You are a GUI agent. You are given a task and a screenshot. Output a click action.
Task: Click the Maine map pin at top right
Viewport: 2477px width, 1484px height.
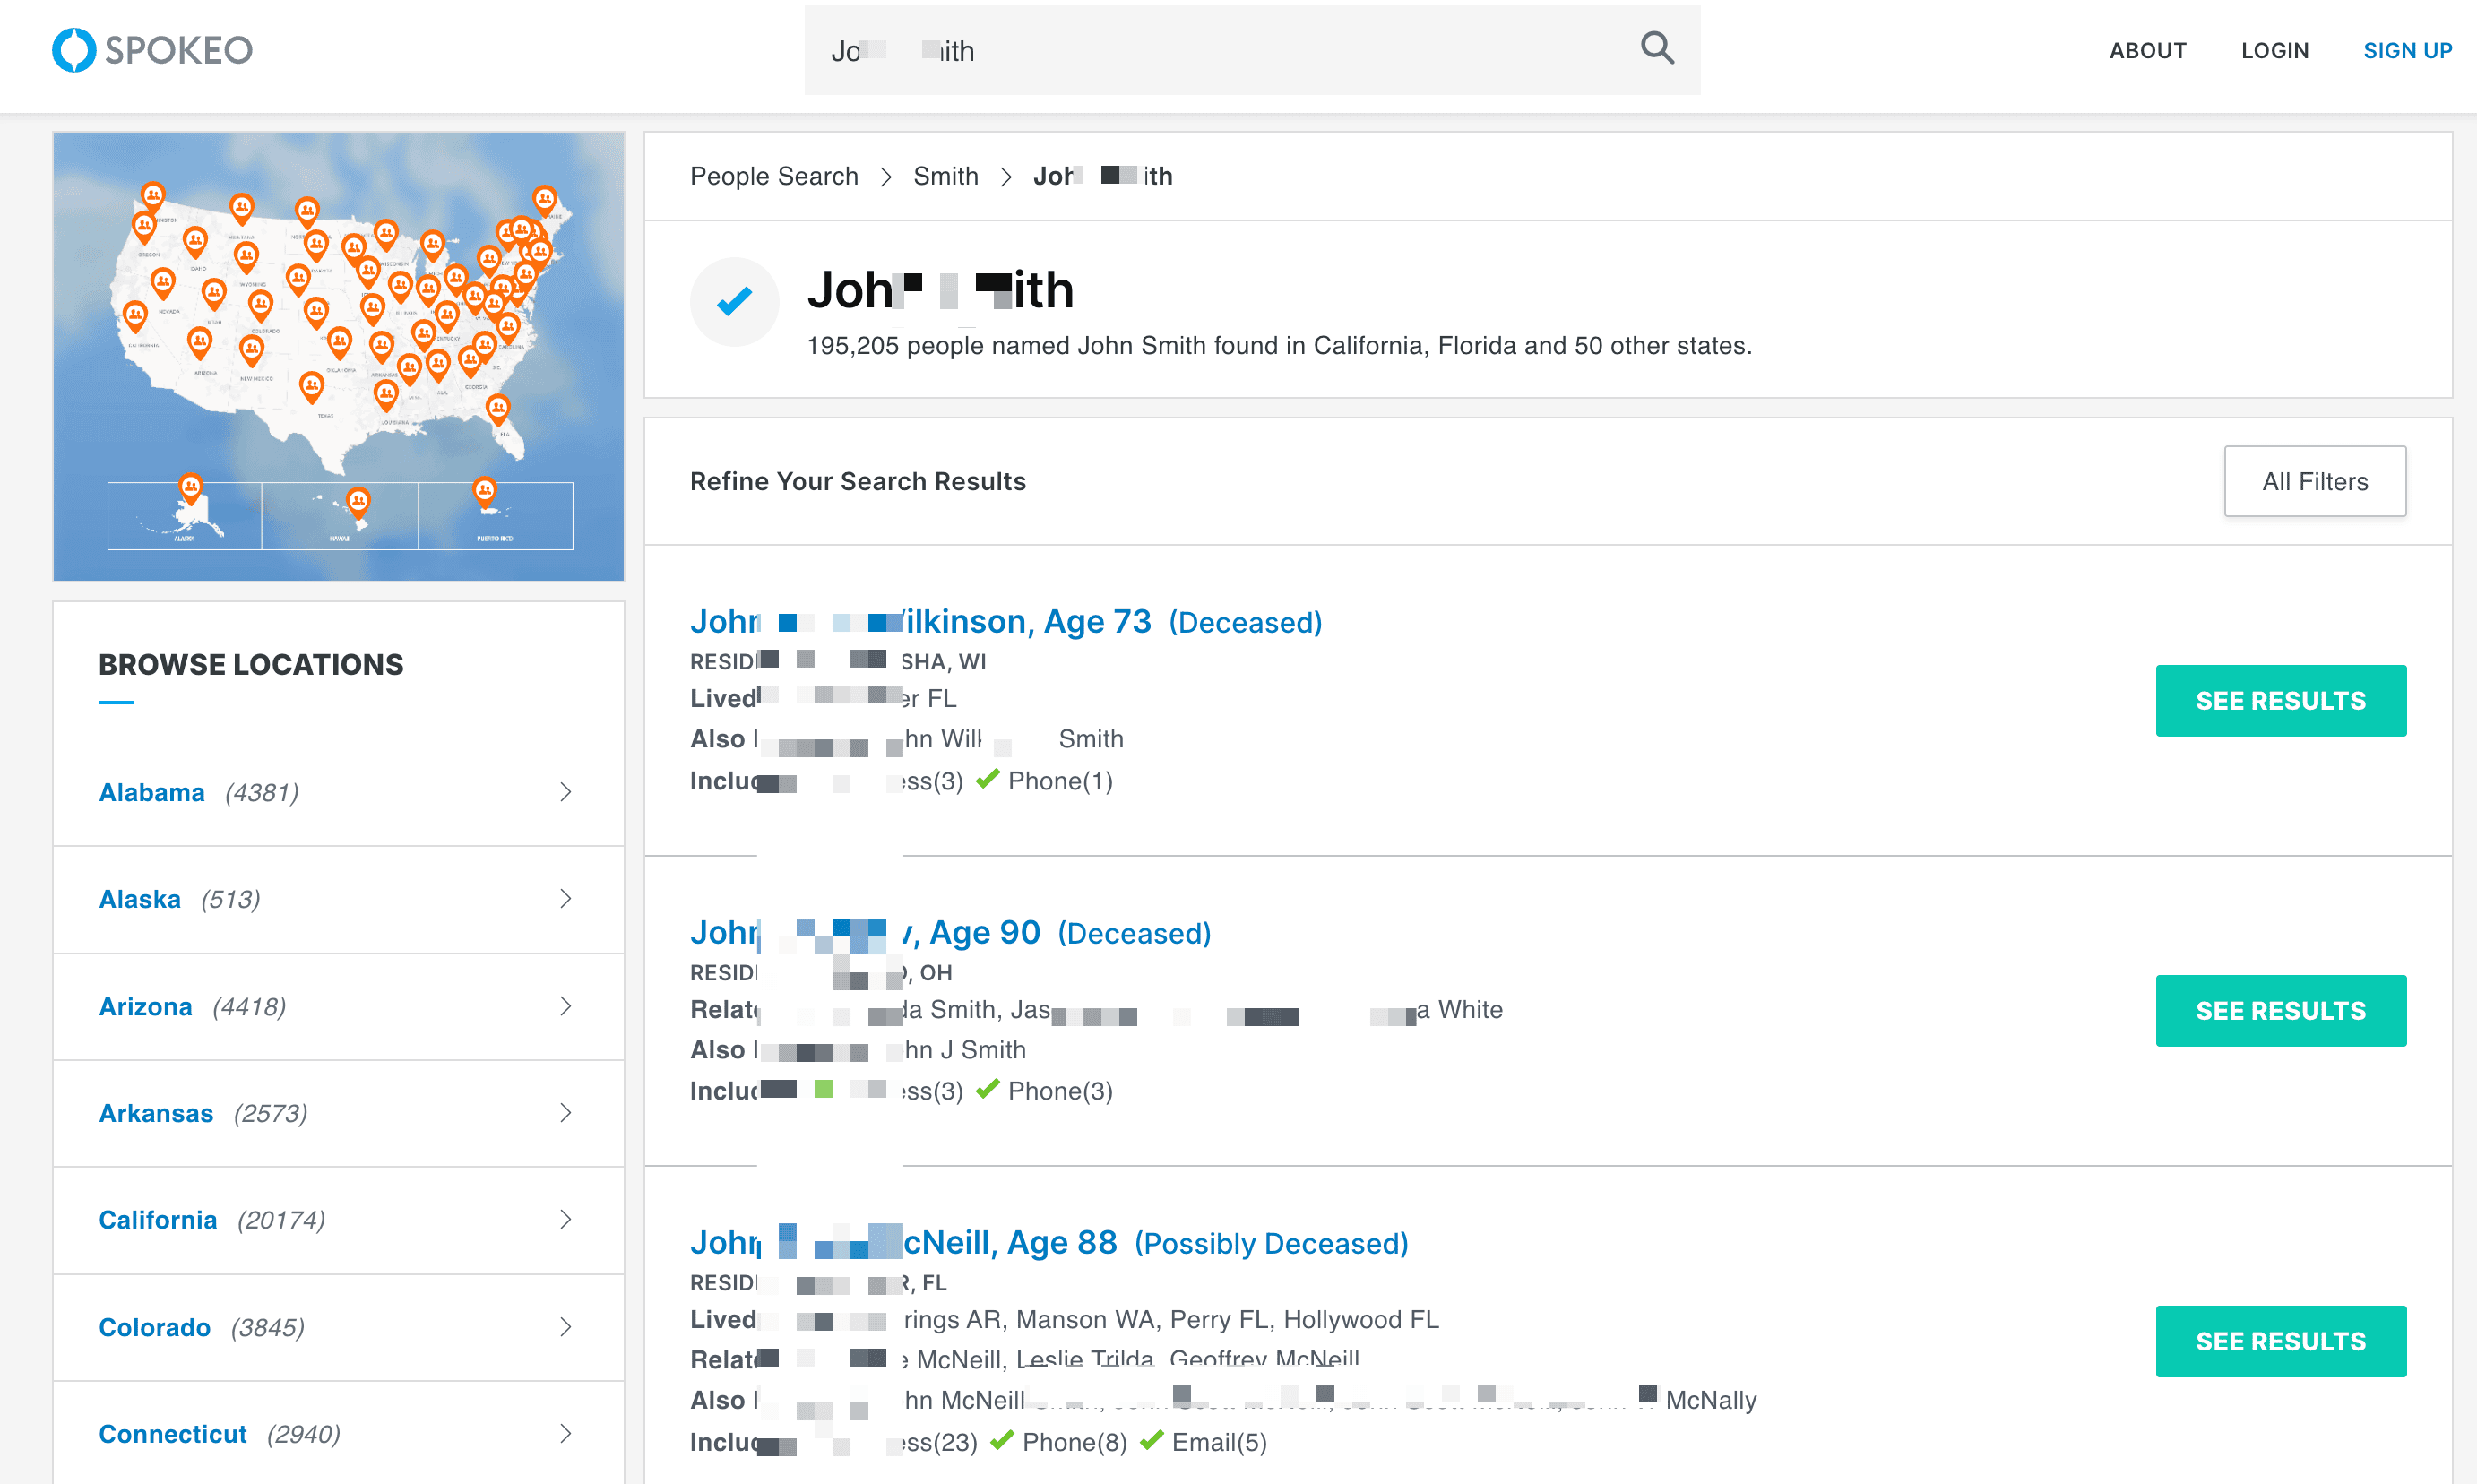tap(544, 199)
